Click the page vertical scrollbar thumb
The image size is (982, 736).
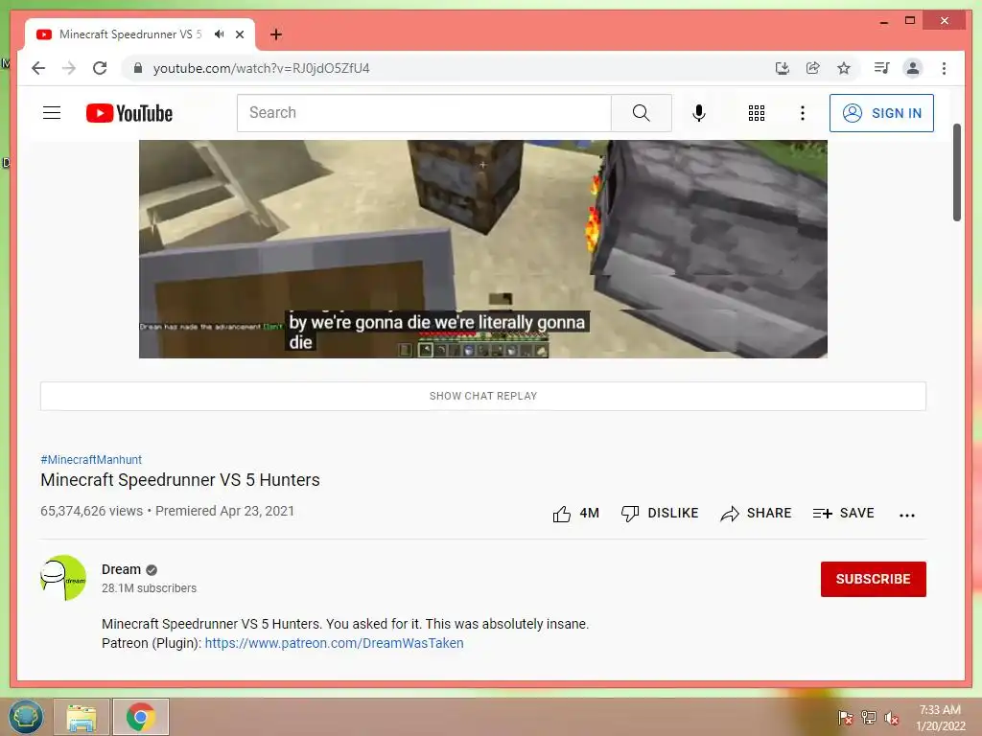(x=956, y=172)
